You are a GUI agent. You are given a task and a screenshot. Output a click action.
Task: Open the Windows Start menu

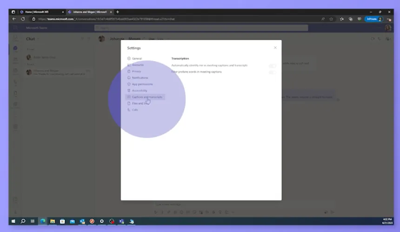point(13,221)
